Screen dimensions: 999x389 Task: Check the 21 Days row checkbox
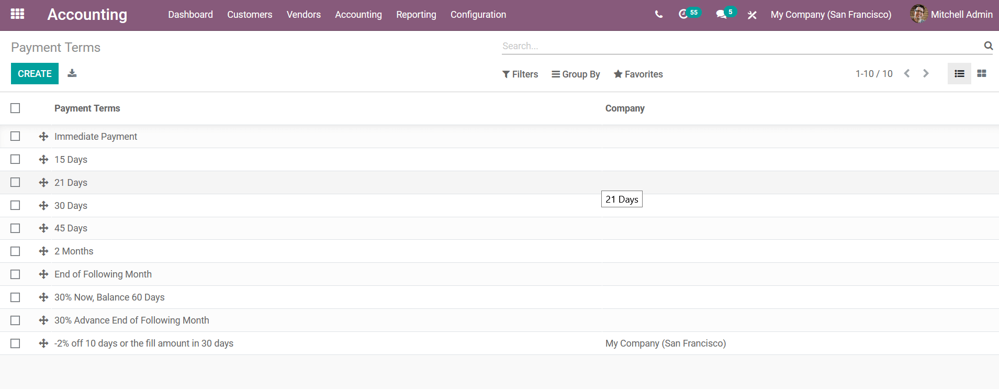(15, 182)
